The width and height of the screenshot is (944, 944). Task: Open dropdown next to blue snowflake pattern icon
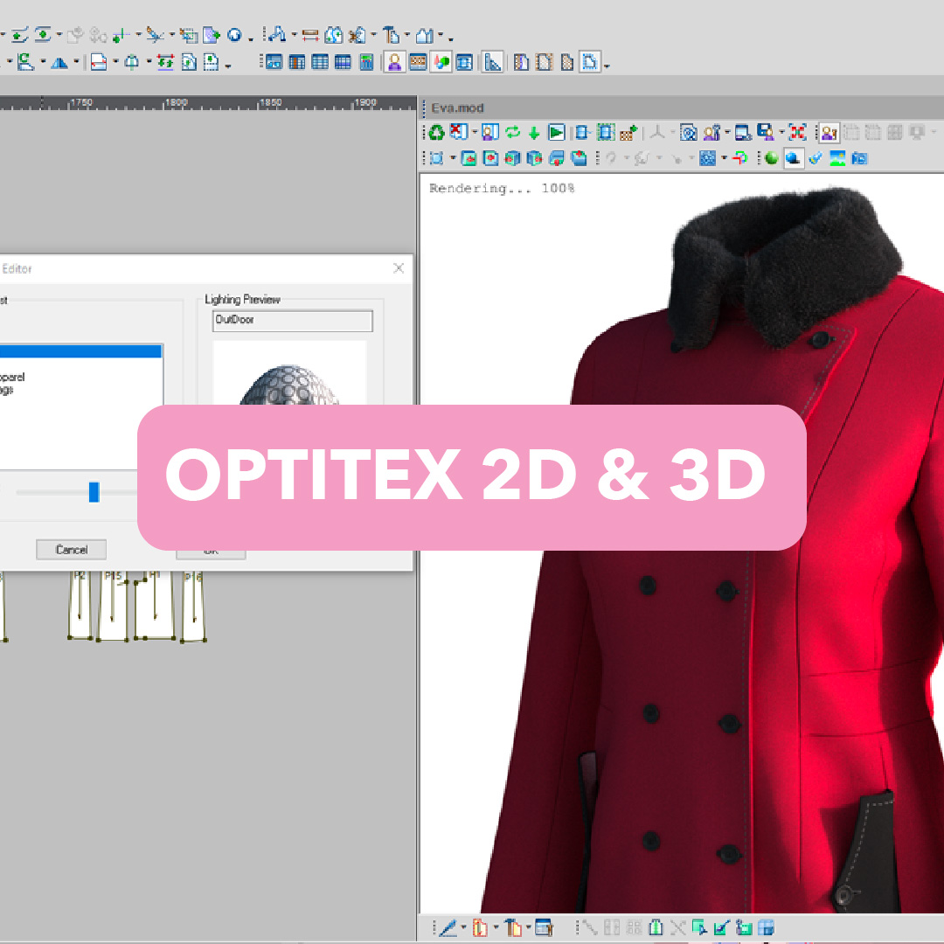pyautogui.click(x=724, y=158)
